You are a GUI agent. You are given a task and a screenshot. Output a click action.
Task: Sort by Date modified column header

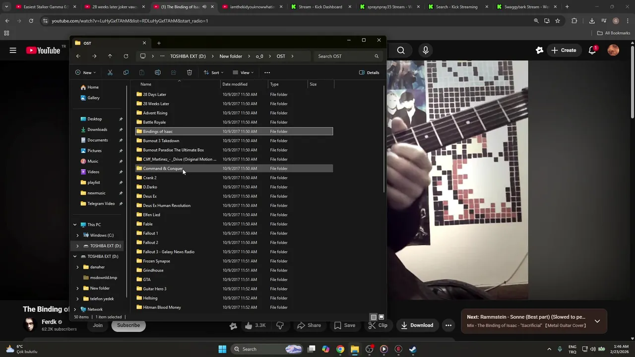coord(244,84)
